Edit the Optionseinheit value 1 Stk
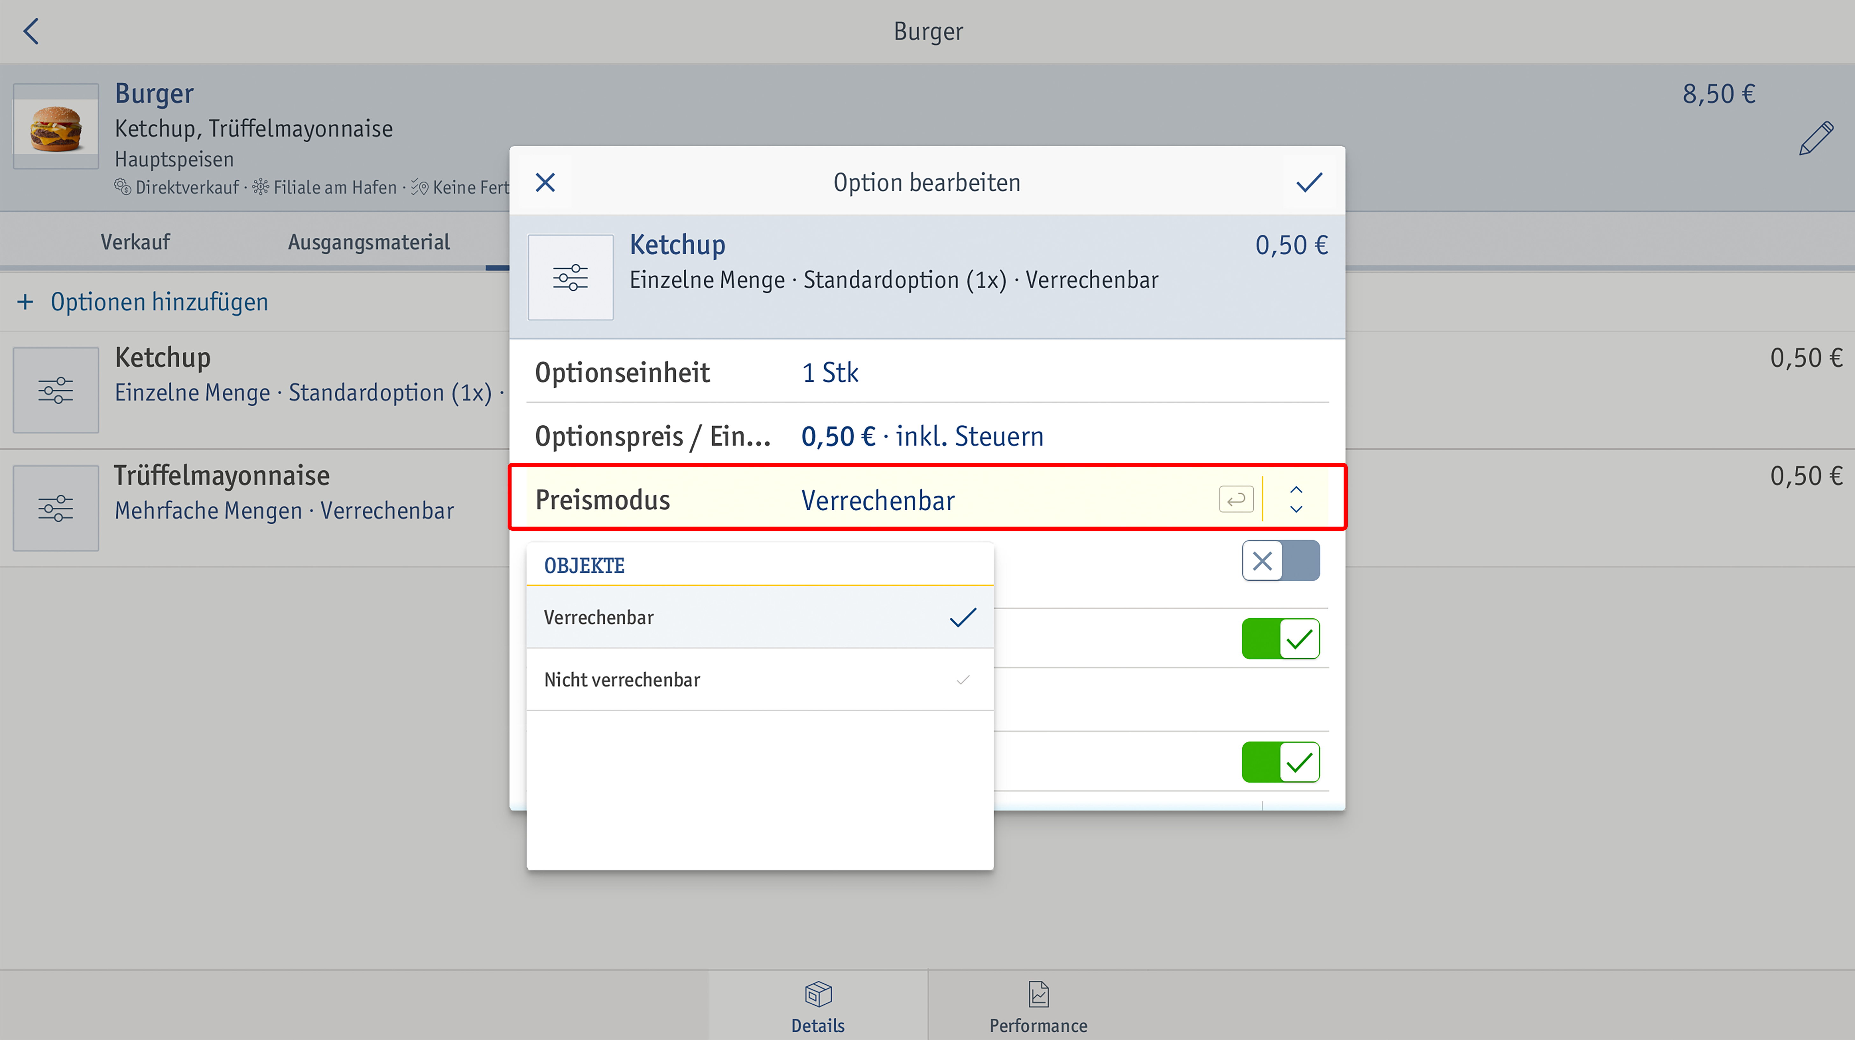Image resolution: width=1855 pixels, height=1040 pixels. (830, 373)
